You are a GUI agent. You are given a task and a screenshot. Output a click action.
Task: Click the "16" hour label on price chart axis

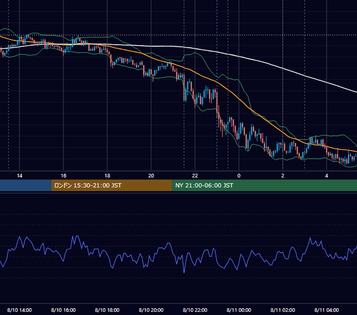[64, 176]
